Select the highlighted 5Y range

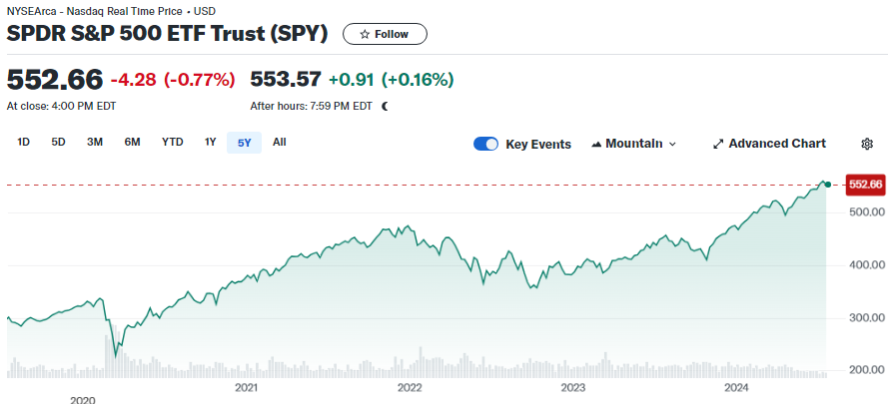pos(245,143)
